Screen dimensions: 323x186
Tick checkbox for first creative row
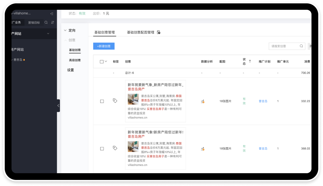102,101
